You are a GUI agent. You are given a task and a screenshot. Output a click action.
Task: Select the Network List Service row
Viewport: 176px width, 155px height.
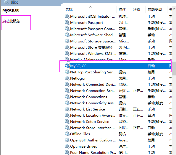pyautogui.click(x=118, y=109)
